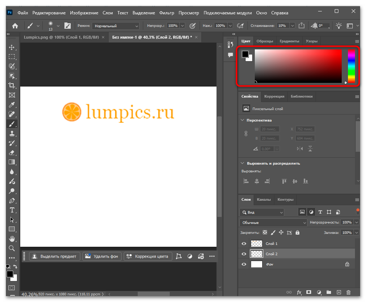Open more options in contextual task bar

(x=212, y=256)
